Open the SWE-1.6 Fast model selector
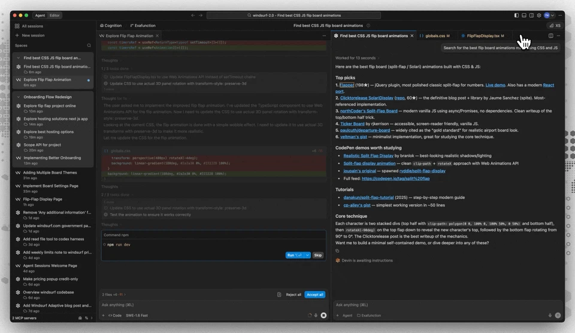Viewport: 575px width, 333px height. 137,316
